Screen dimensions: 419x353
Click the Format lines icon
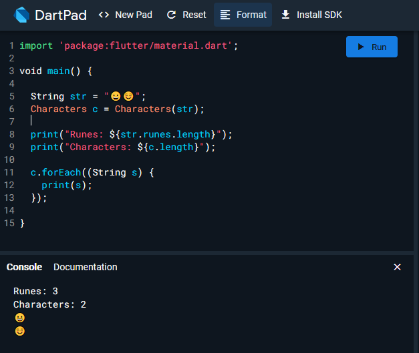coord(225,15)
